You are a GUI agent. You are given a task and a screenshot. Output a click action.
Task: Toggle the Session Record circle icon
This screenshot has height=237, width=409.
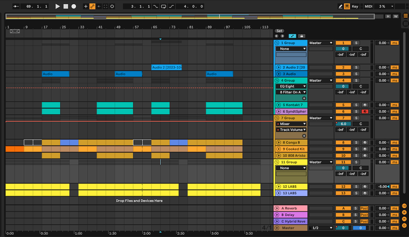tap(112, 6)
